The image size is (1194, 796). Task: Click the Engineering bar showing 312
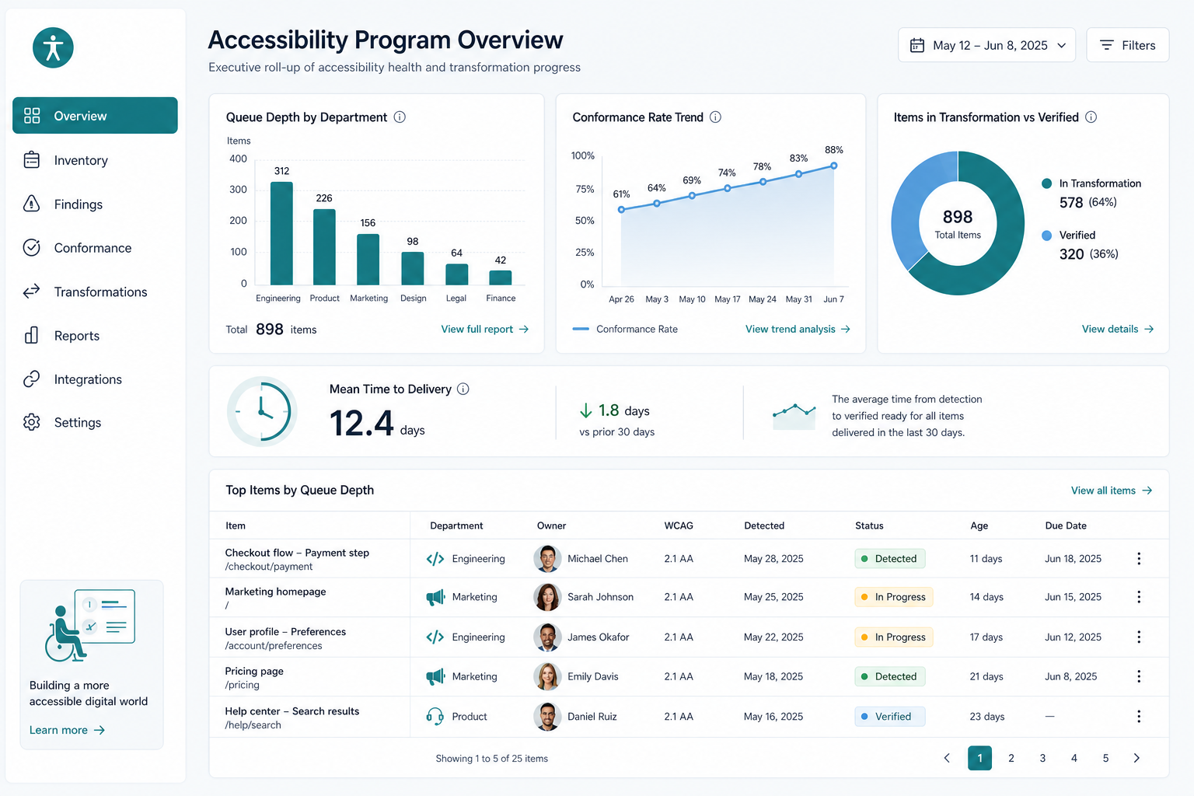coord(281,233)
